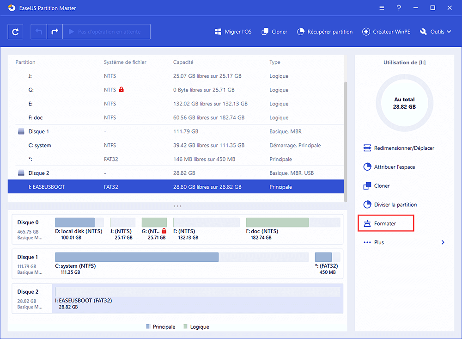
Task: Click the help question mark icon
Action: click(x=399, y=8)
